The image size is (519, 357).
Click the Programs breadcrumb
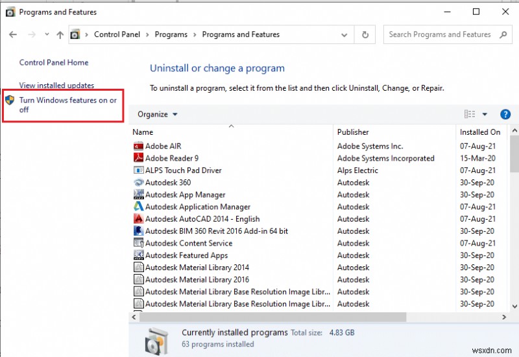(x=171, y=34)
